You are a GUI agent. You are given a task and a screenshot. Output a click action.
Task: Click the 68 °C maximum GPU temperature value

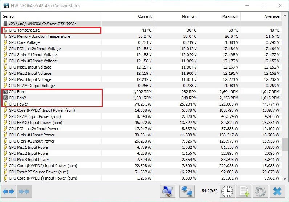pos(233,30)
